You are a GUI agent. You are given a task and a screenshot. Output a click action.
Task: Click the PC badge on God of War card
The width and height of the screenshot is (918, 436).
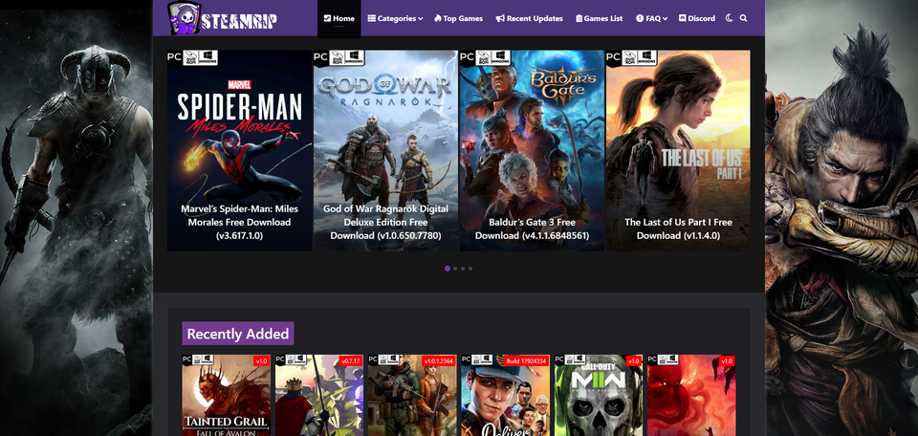coord(320,56)
